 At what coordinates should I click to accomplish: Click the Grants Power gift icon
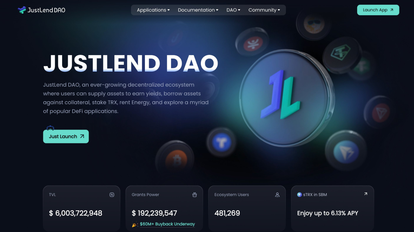(194, 195)
